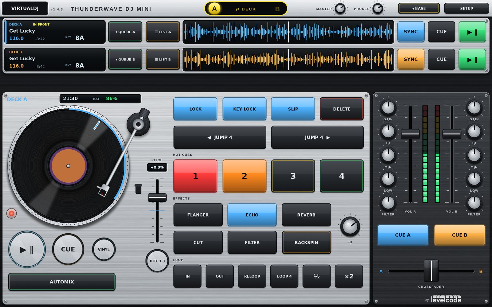The width and height of the screenshot is (492, 307).
Task: Click the Deck A blue waveform
Action: [x=288, y=32]
